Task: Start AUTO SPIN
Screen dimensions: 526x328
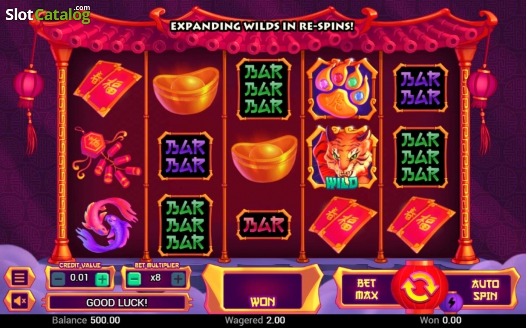Action: [x=485, y=289]
